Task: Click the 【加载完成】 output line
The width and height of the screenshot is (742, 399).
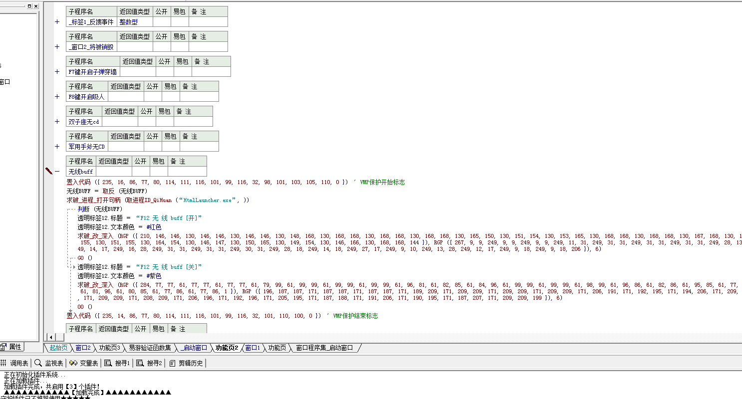Action: click(87, 393)
